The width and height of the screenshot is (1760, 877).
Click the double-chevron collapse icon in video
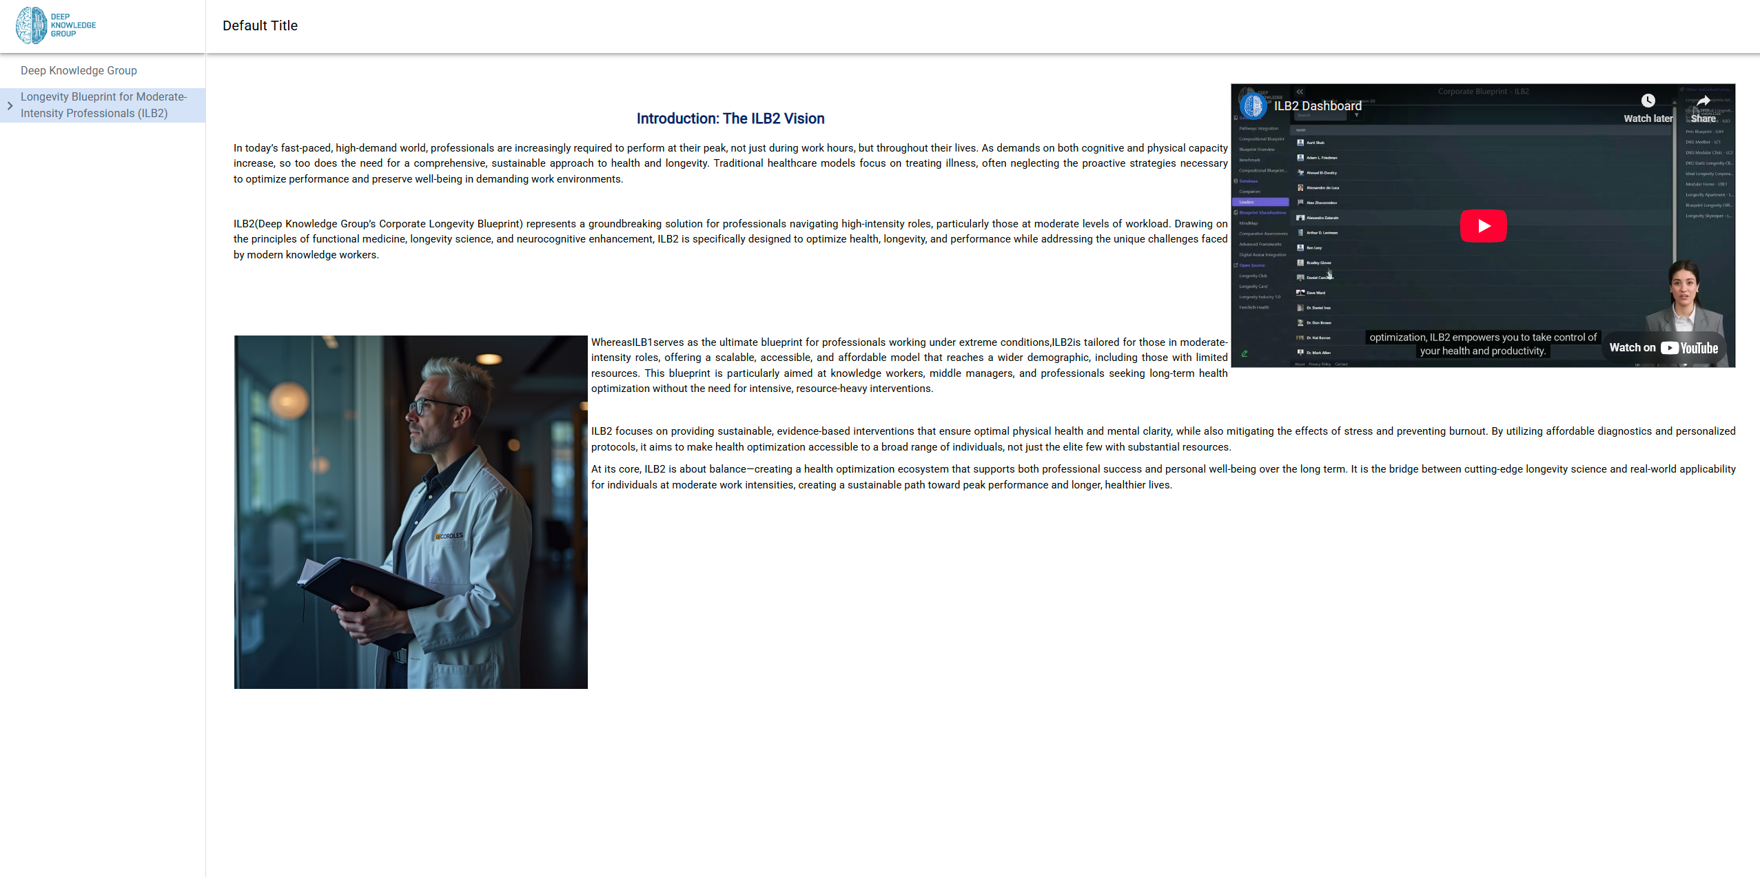pos(1300,92)
